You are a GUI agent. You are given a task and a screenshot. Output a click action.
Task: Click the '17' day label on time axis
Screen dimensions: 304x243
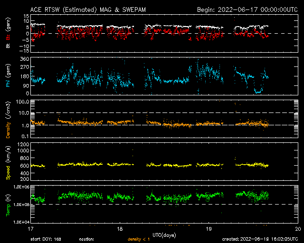click(x=30, y=229)
